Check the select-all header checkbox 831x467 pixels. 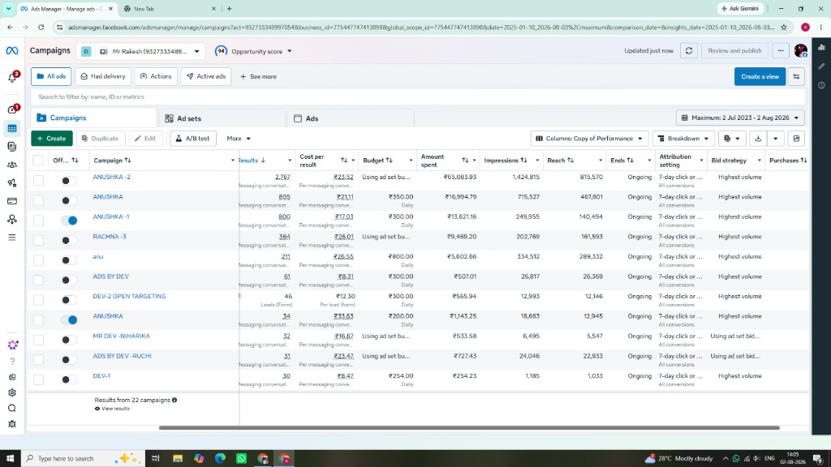38,161
